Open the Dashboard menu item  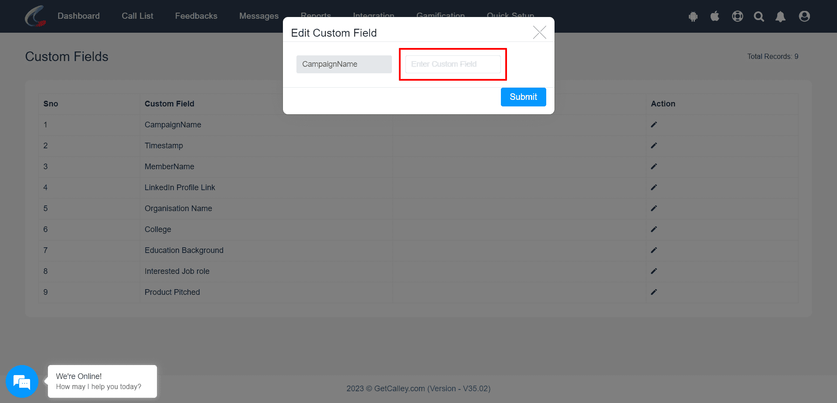tap(79, 16)
